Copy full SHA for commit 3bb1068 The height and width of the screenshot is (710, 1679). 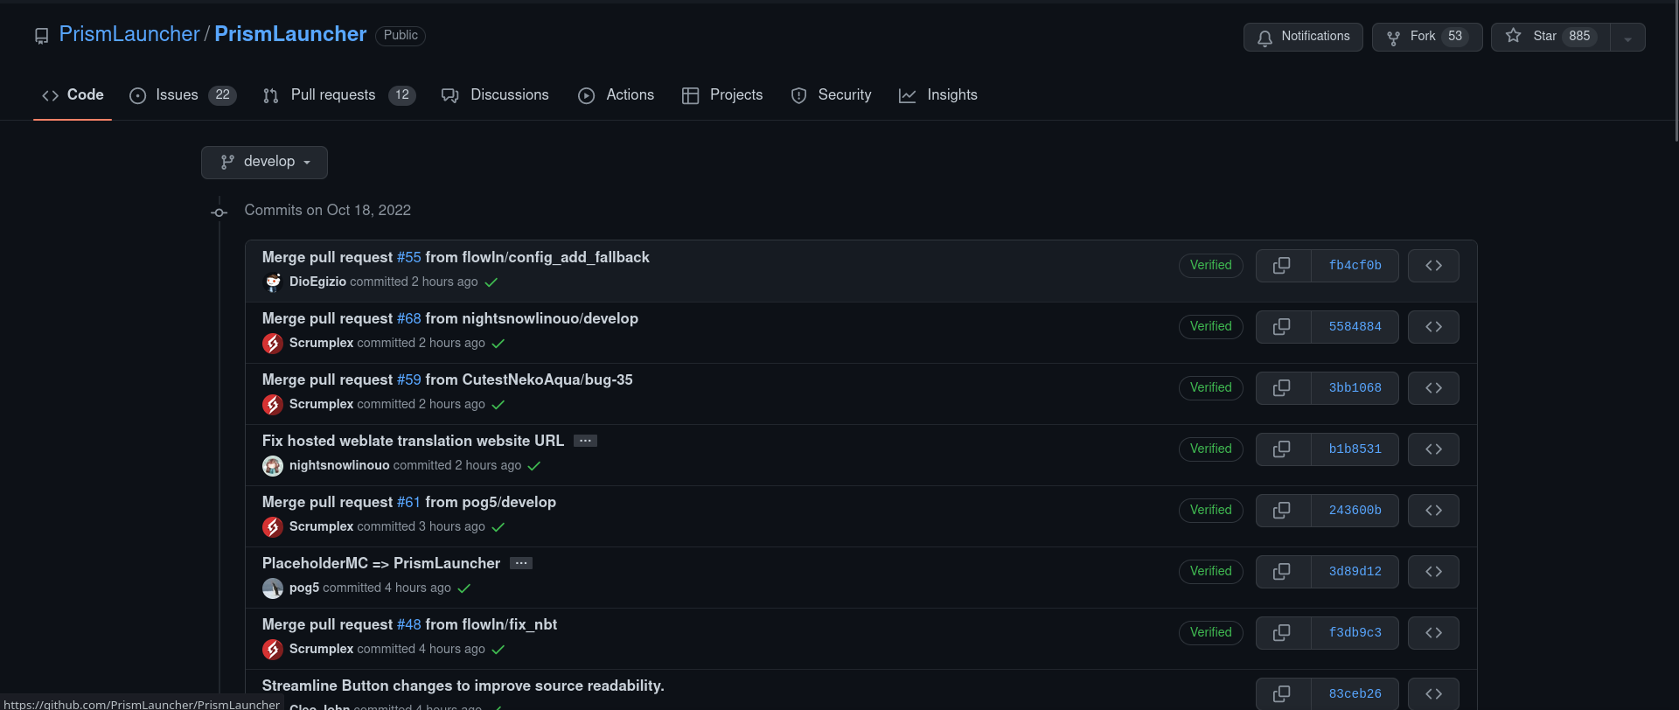point(1283,388)
